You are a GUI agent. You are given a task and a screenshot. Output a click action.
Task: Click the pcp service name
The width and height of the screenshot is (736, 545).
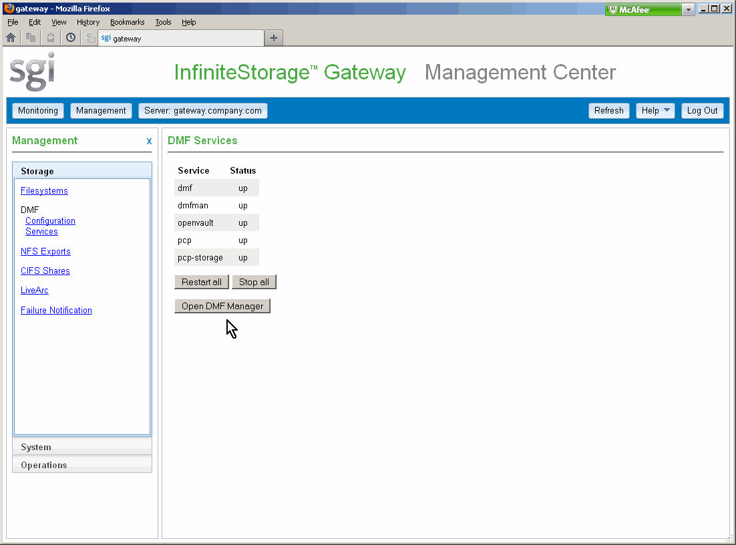tap(184, 240)
